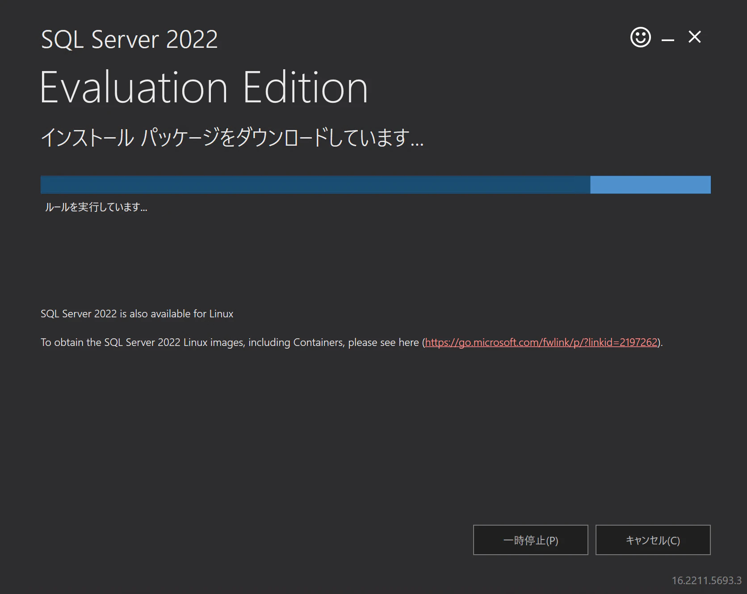
Task: Pause the download with 一時停止(P)
Action: click(530, 540)
